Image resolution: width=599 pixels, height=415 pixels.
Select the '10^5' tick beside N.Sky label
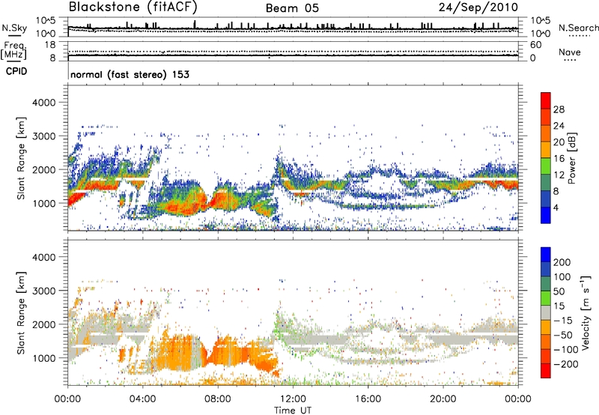click(46, 20)
